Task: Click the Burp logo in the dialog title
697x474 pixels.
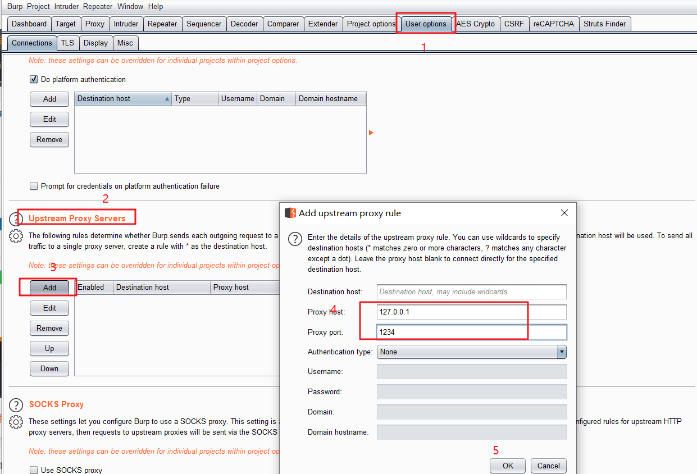Action: (x=290, y=213)
